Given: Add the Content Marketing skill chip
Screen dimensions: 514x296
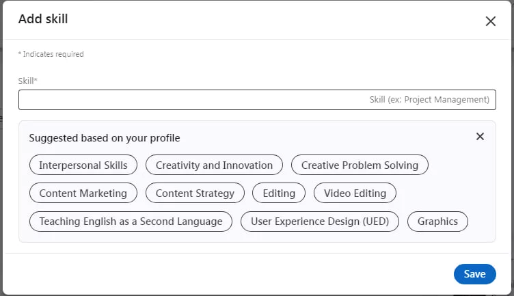Looking at the screenshot, I should [83, 193].
